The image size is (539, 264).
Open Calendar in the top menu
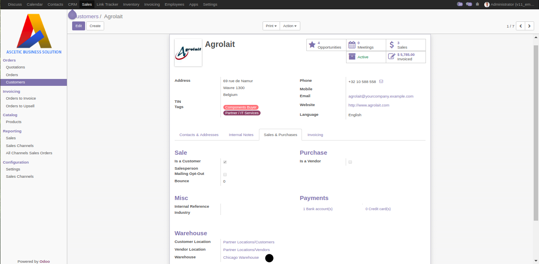[x=34, y=4]
